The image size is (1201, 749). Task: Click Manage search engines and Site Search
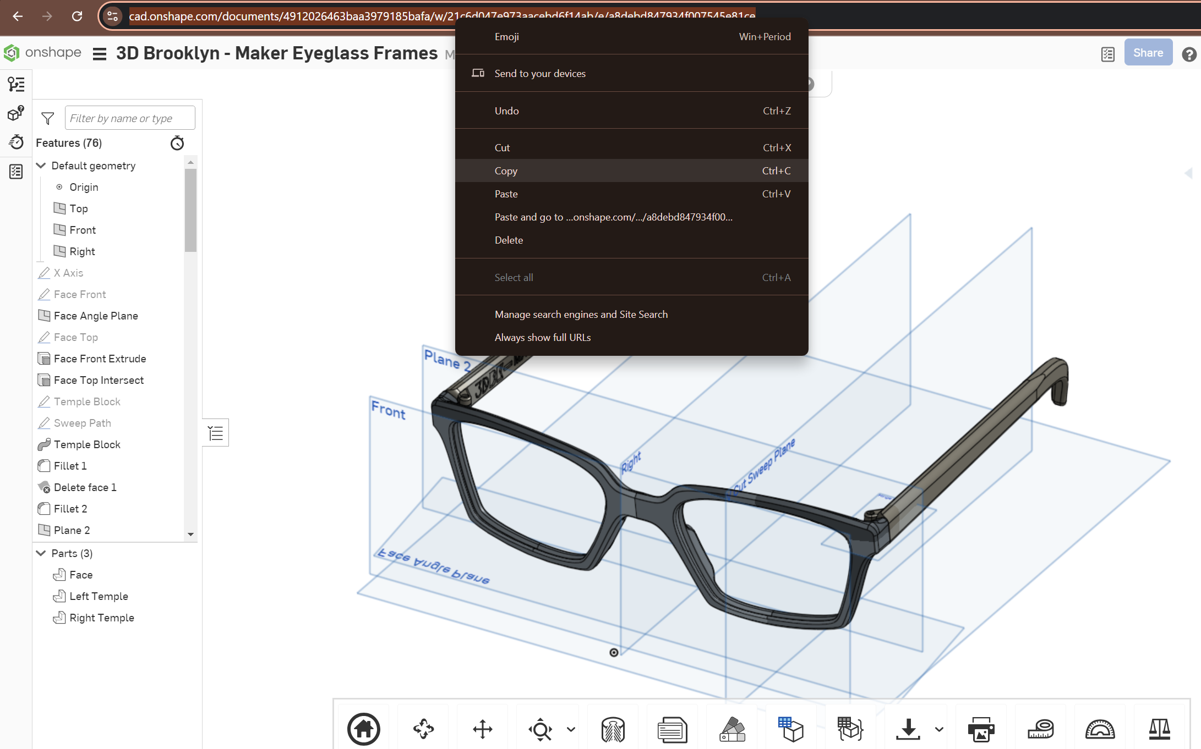coord(581,315)
